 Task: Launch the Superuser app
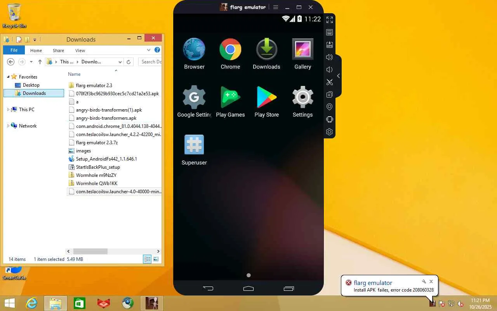point(194,150)
